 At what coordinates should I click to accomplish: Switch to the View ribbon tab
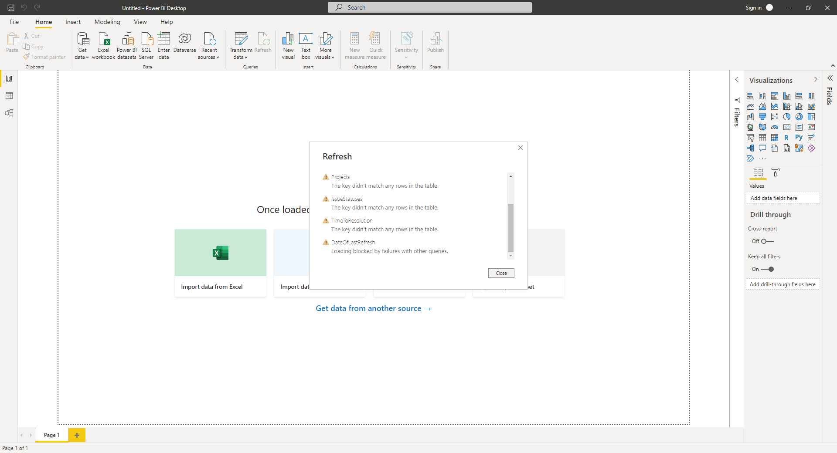[140, 22]
